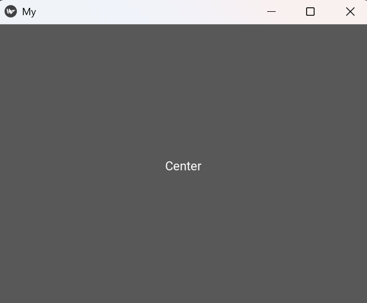The width and height of the screenshot is (367, 303).
Task: Expand the Kivy window to full screen
Action: click(x=310, y=11)
